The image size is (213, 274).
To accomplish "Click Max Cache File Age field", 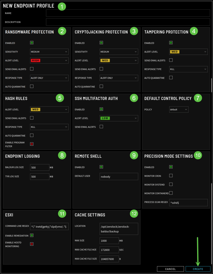I will 109,250.
